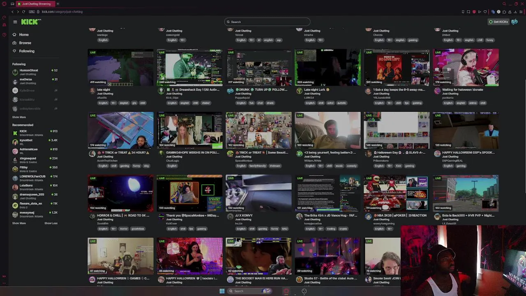Open PappaSquid channel avatar
Image resolution: width=526 pixels, height=296 pixels.
[230, 91]
